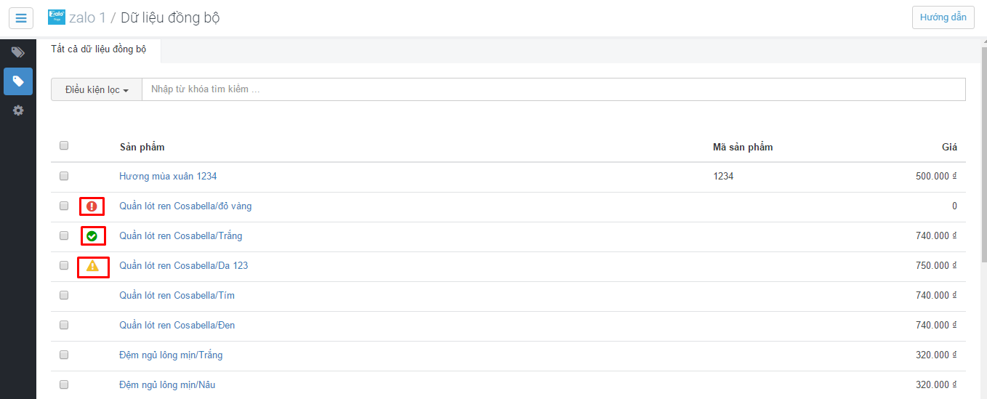Open product link Đệm ngủ lông mịn/Nâu
The image size is (987, 399).
pos(167,384)
